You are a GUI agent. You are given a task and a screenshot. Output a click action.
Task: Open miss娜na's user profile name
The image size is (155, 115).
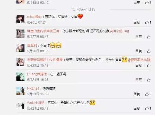[34, 17]
